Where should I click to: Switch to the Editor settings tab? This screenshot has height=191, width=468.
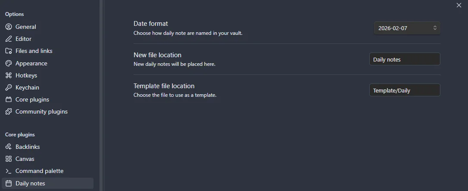click(x=23, y=39)
